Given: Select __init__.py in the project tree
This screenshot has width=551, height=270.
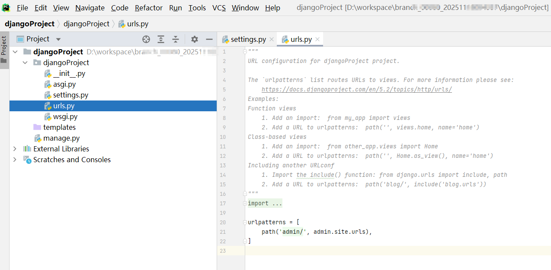Looking at the screenshot, I should point(69,73).
